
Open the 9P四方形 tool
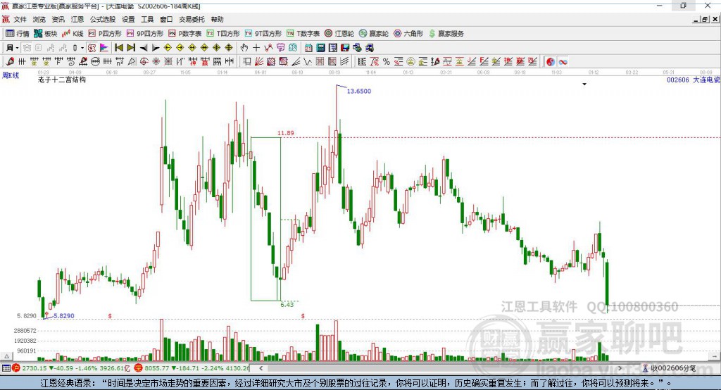pyautogui.click(x=144, y=34)
